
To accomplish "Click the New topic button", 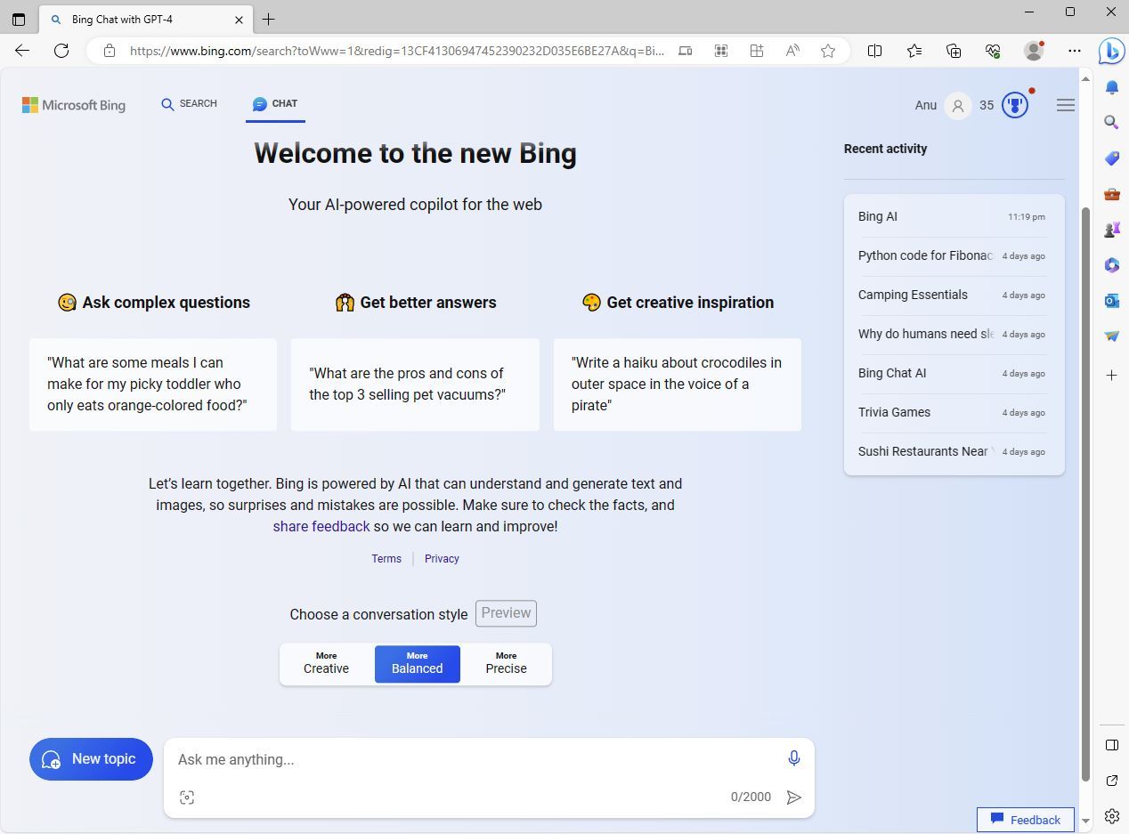I will pyautogui.click(x=91, y=759).
